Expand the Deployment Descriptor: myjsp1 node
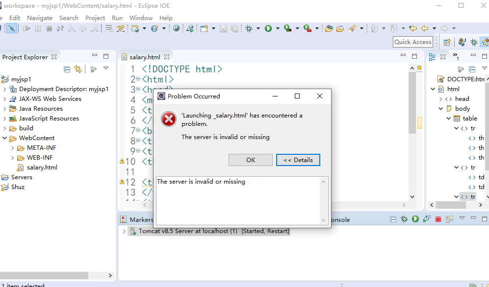 pyautogui.click(x=4, y=89)
